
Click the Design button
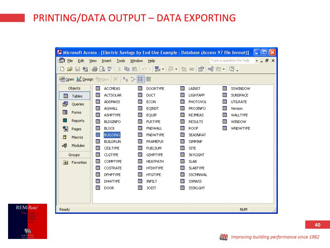click(85, 79)
